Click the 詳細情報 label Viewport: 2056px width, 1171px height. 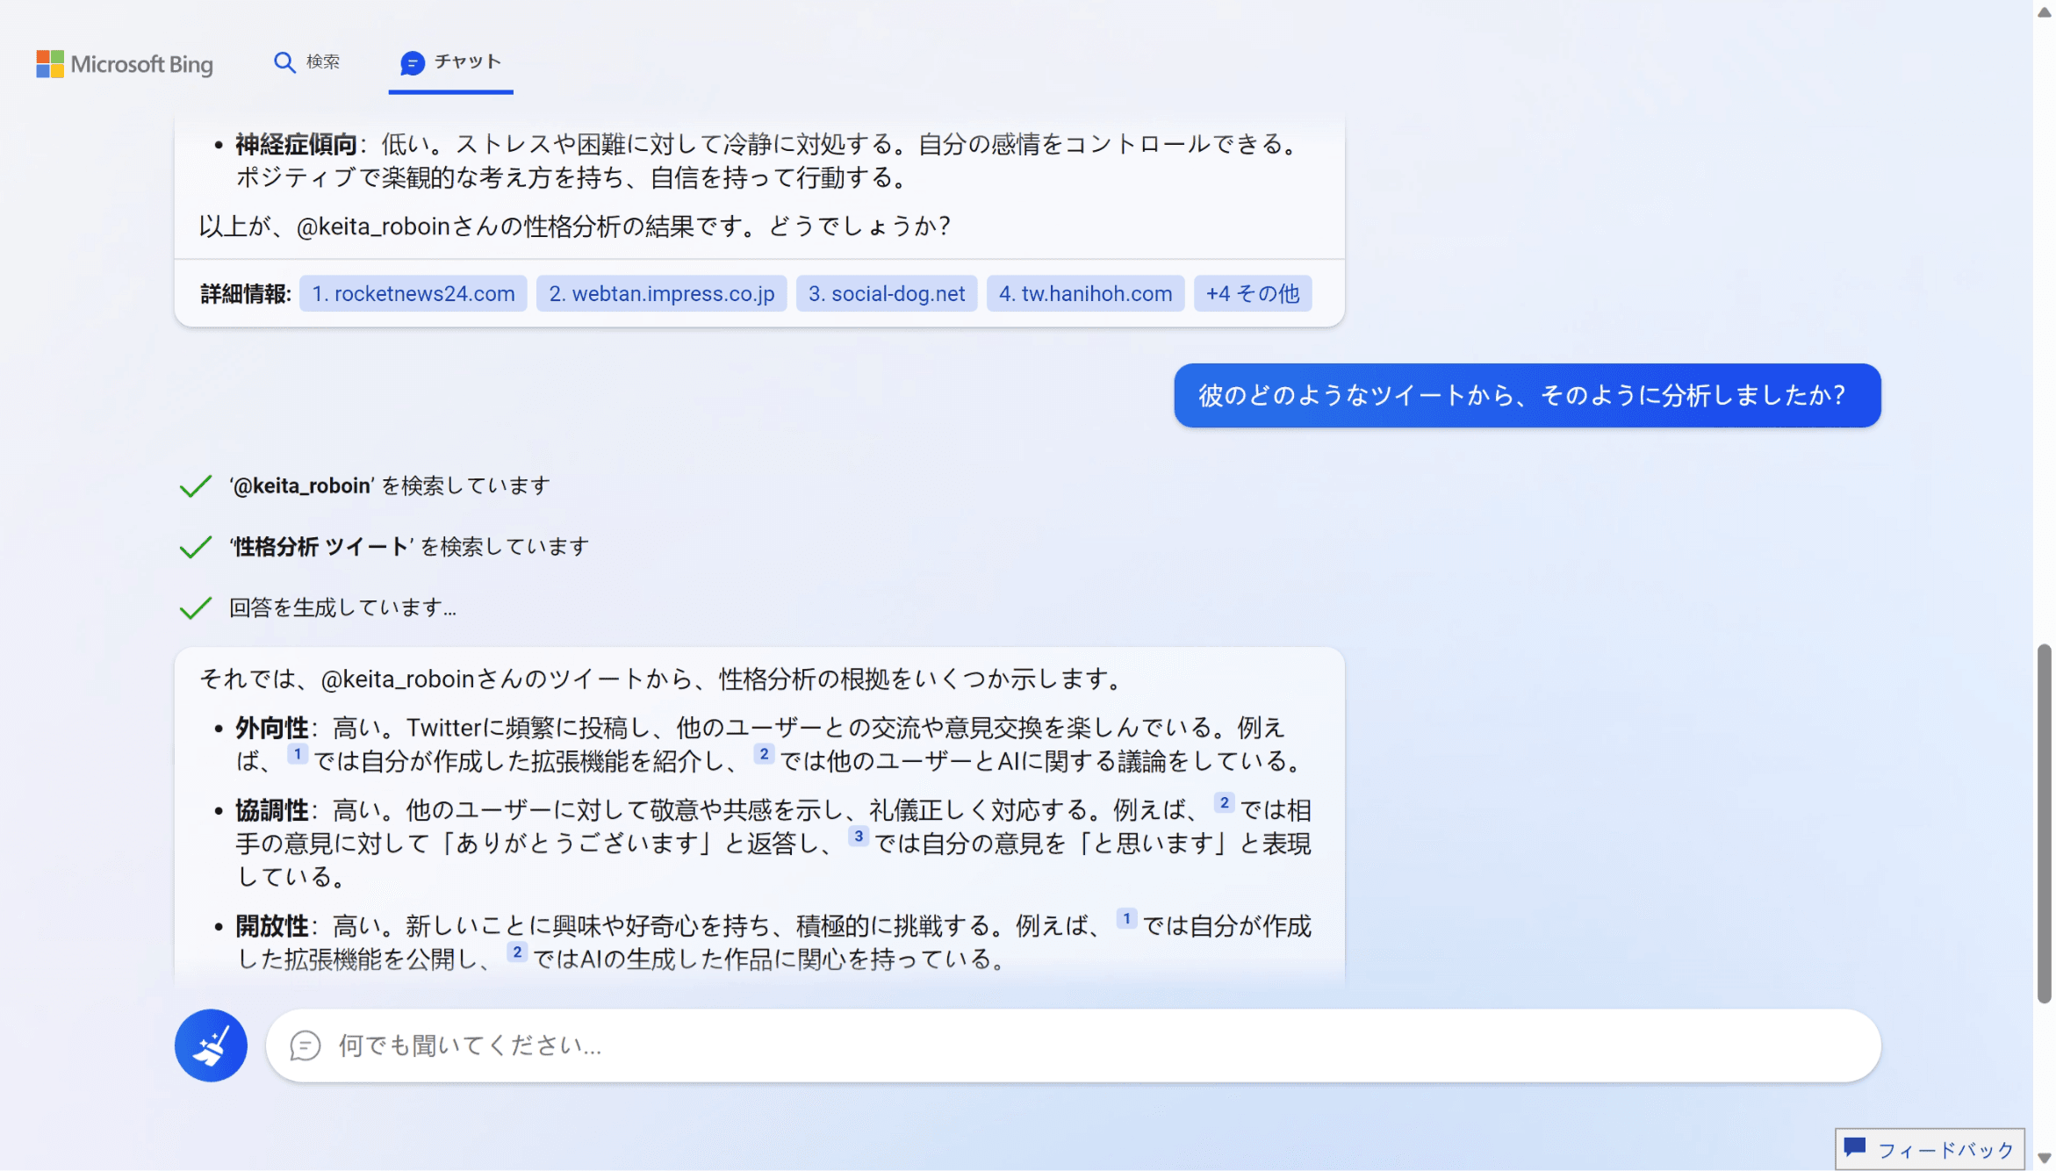point(245,294)
